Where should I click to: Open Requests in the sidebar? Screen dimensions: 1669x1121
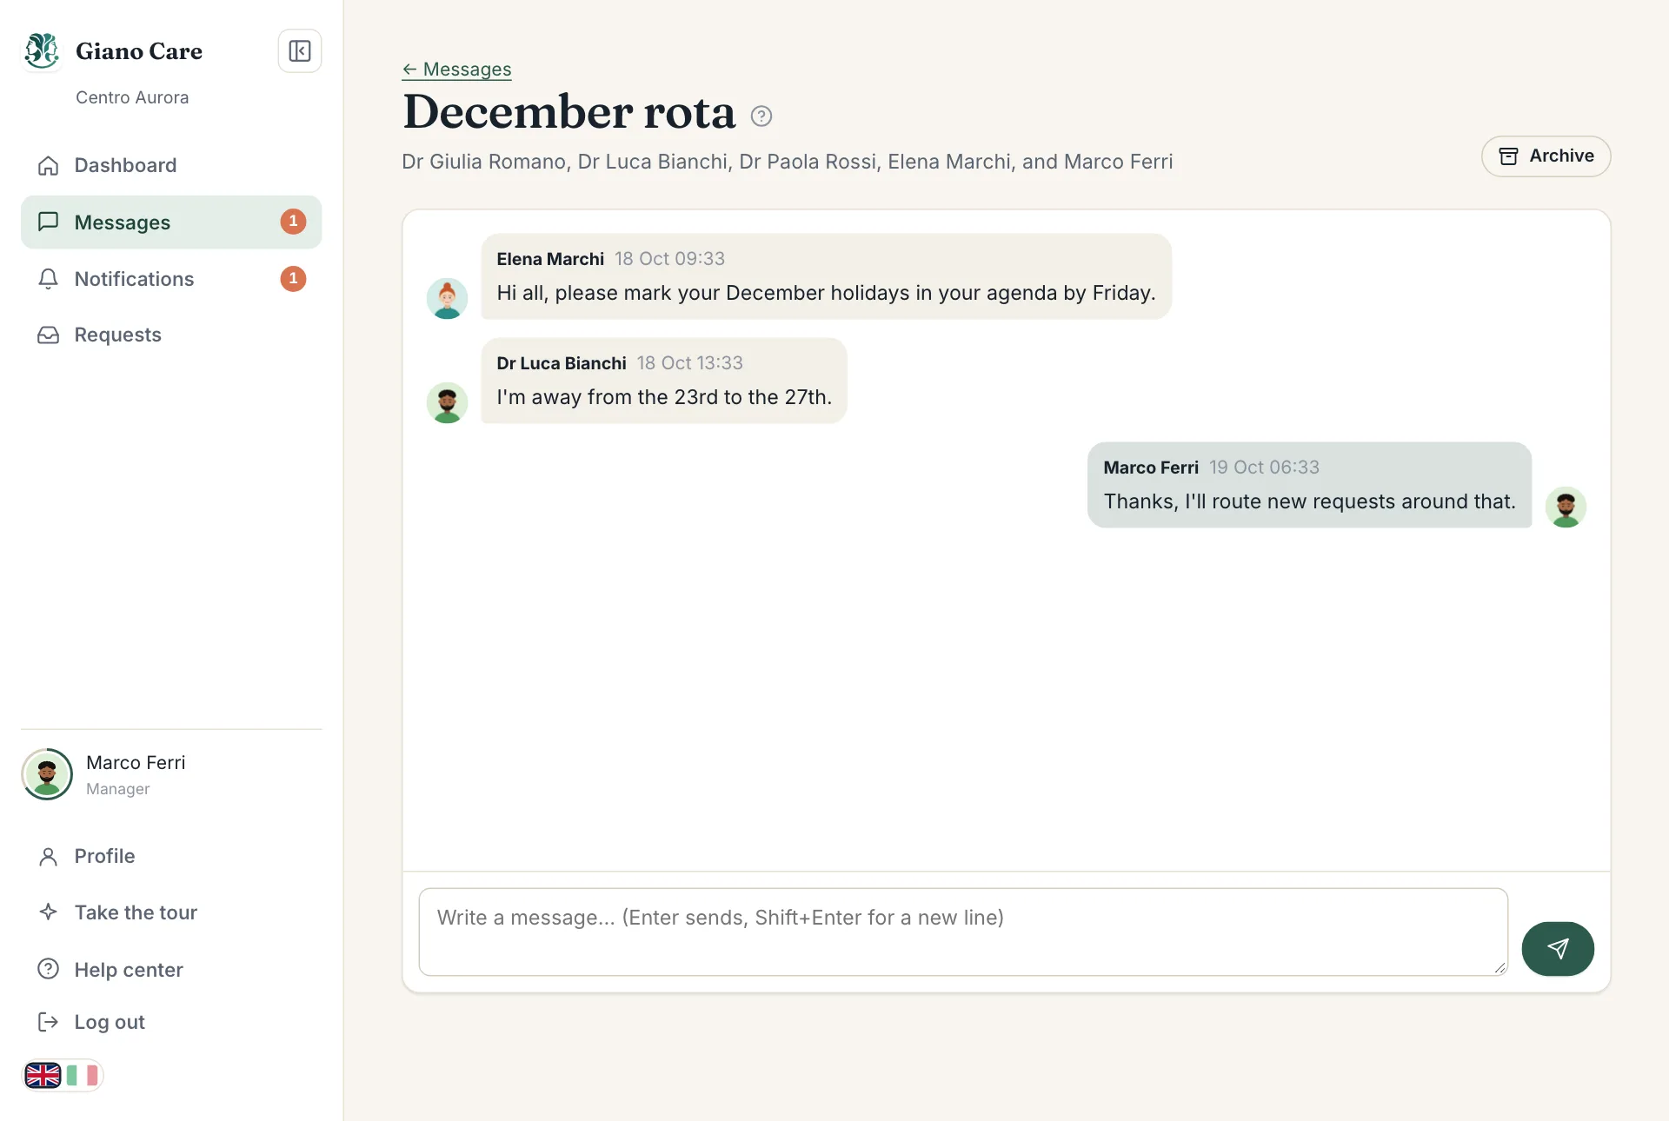tap(171, 335)
